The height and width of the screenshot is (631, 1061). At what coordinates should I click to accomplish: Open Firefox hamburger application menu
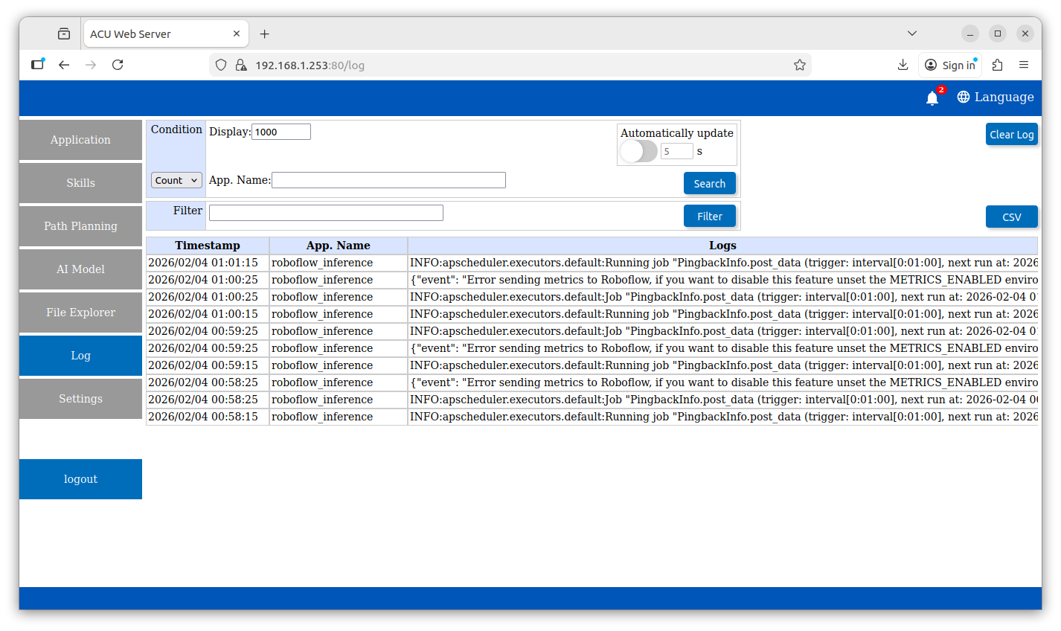click(1024, 65)
